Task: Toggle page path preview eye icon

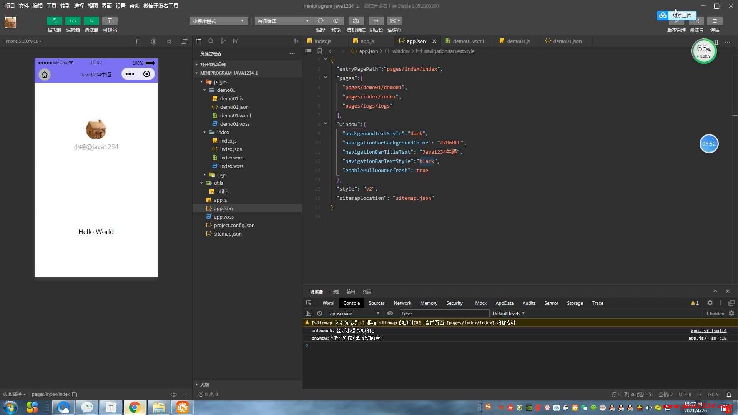Action: point(174,394)
